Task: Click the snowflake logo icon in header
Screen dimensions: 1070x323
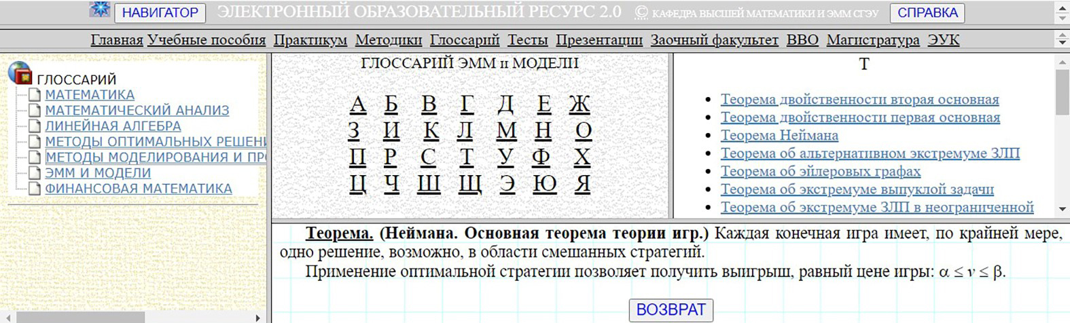Action: click(x=100, y=9)
